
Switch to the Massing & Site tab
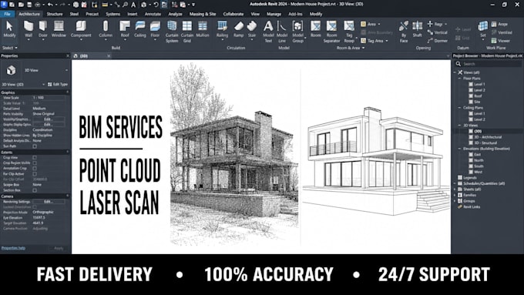coord(203,14)
